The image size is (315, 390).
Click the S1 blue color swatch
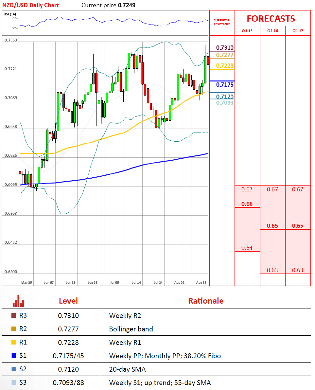click(x=14, y=356)
